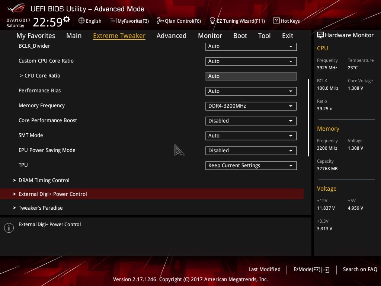Open the Performance Bias dropdown
The width and height of the screenshot is (381, 286).
tap(251, 91)
